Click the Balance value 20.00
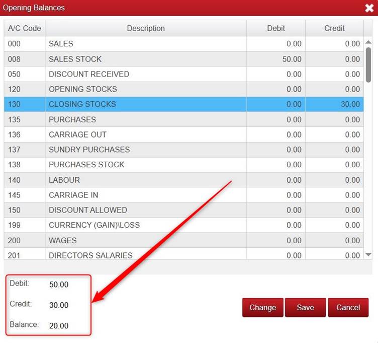The width and height of the screenshot is (378, 343). (x=59, y=325)
